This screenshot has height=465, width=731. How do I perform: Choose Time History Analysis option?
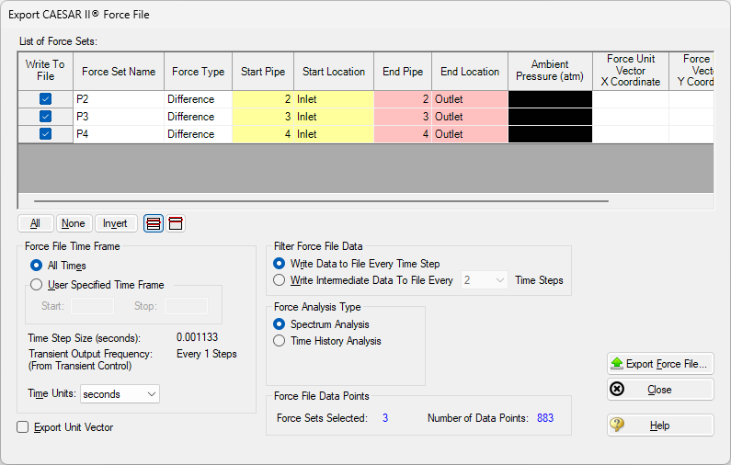pos(279,341)
